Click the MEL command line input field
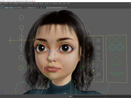The height and width of the screenshot is (98, 131). click(89, 96)
